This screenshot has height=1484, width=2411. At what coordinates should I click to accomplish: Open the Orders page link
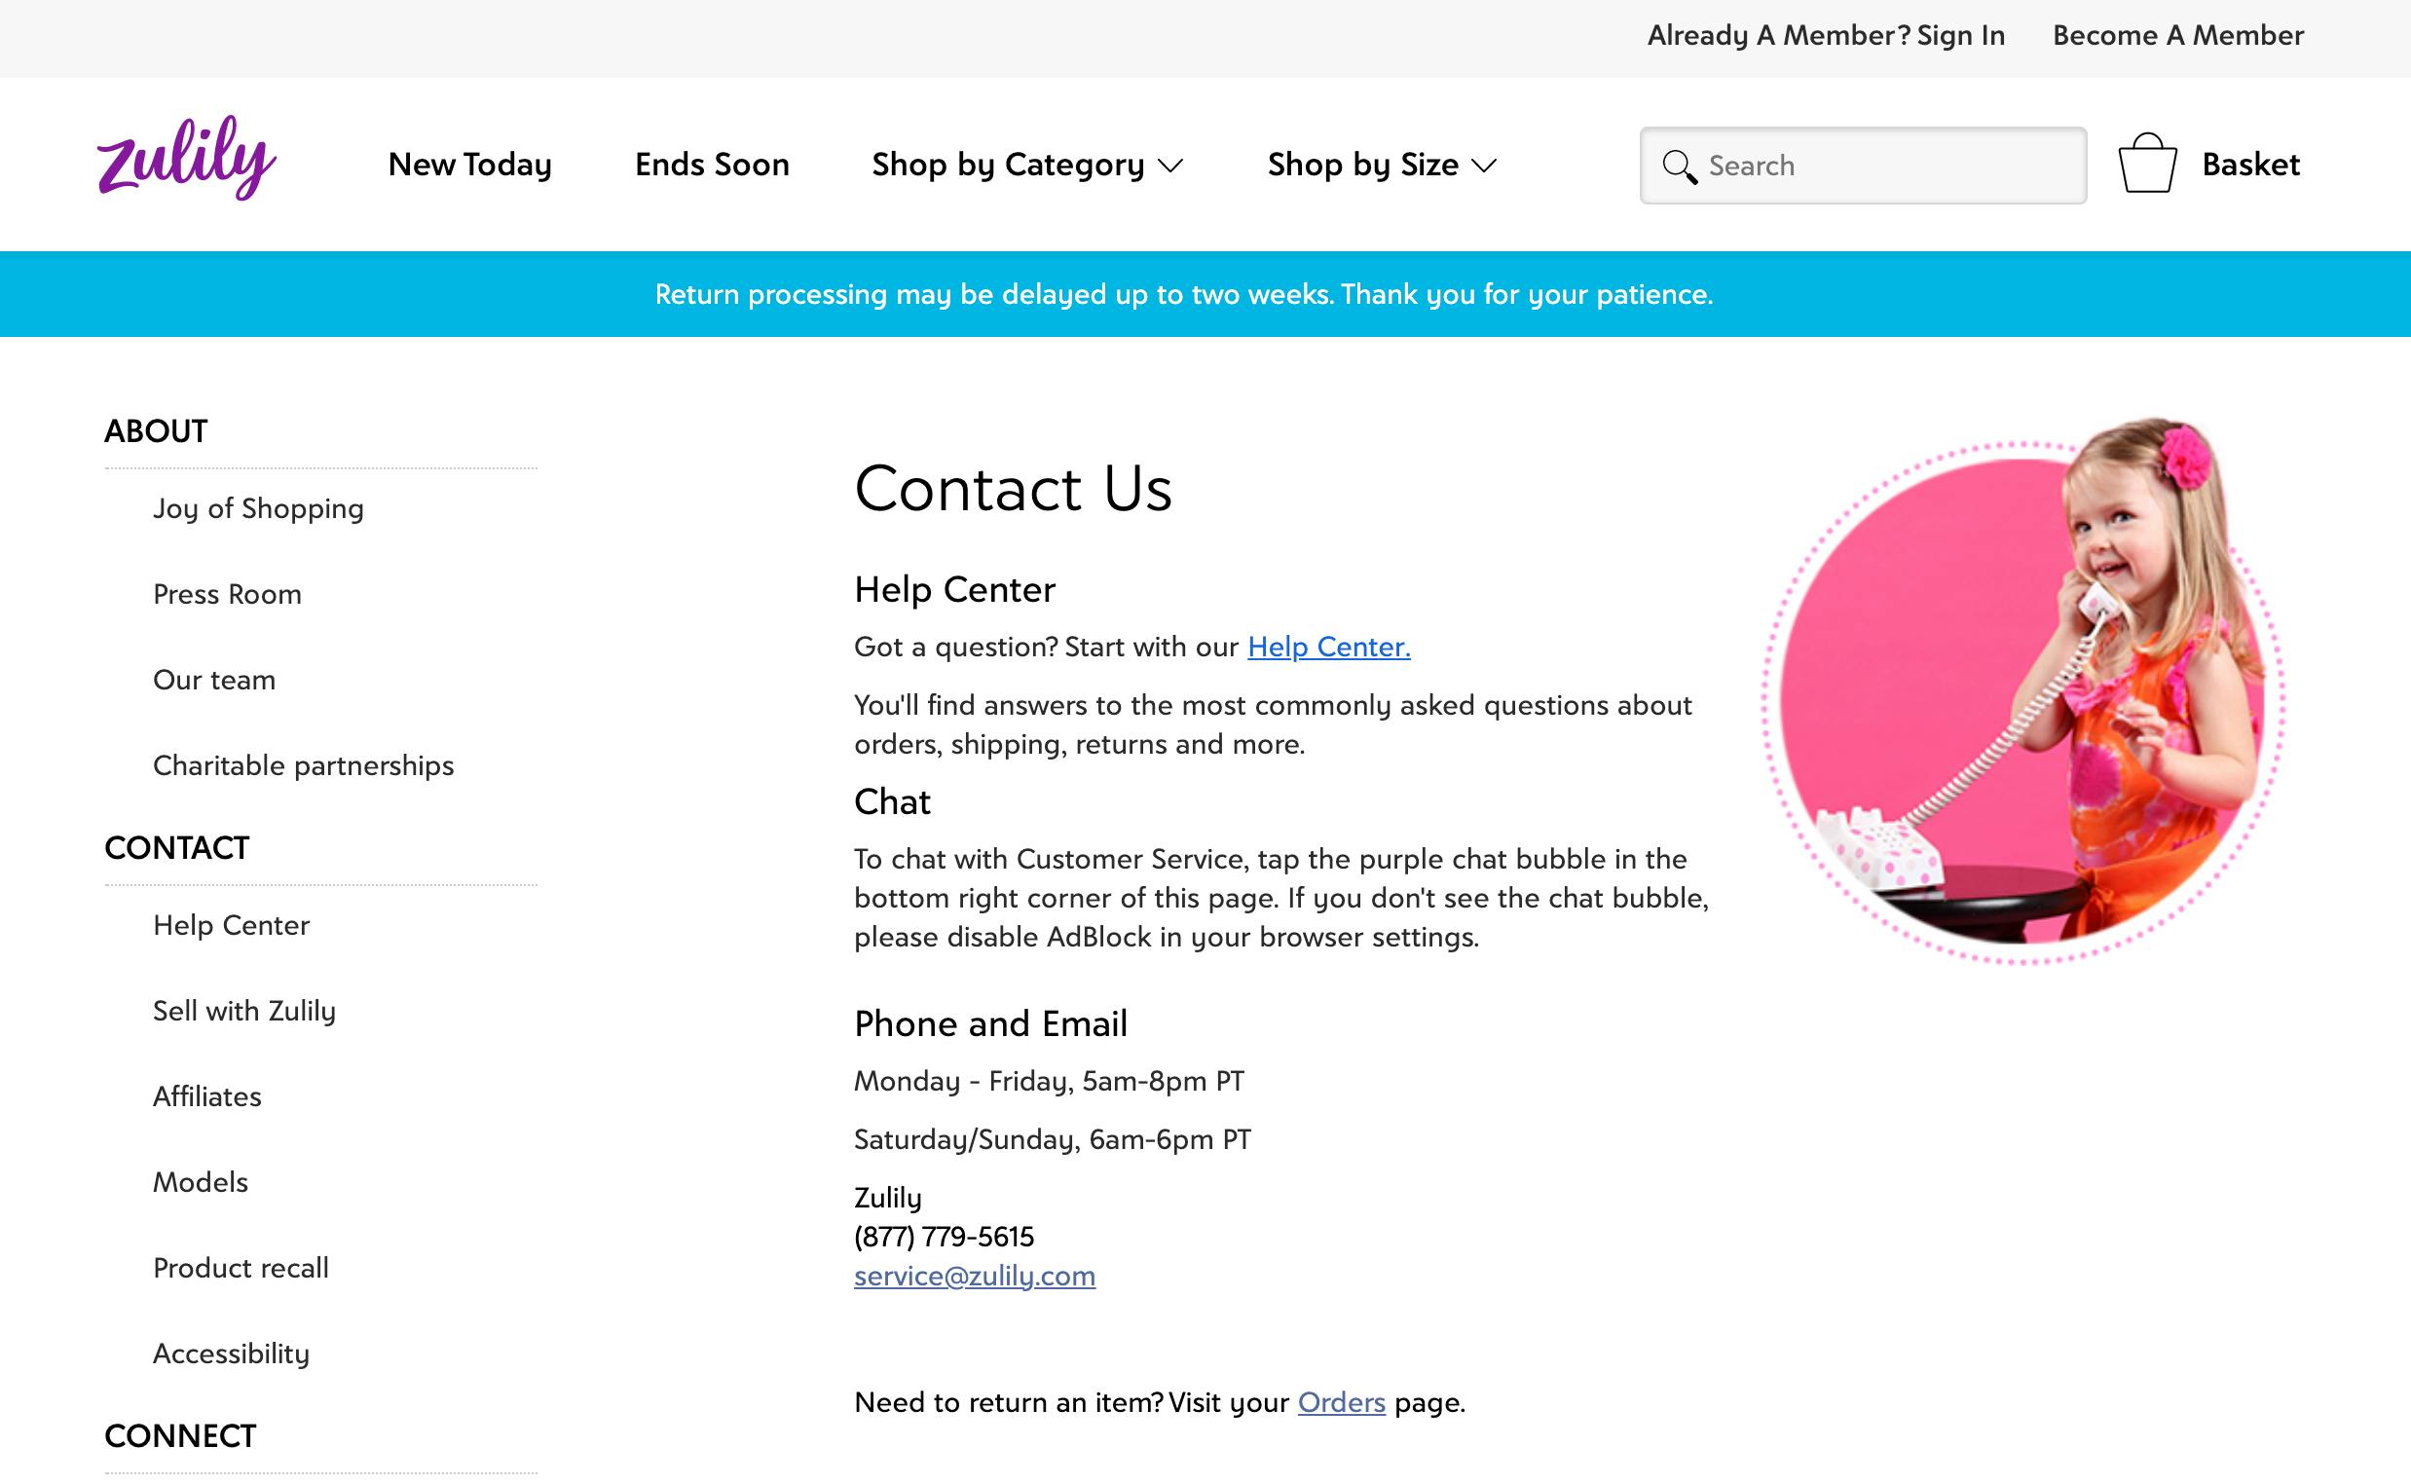coord(1342,1401)
